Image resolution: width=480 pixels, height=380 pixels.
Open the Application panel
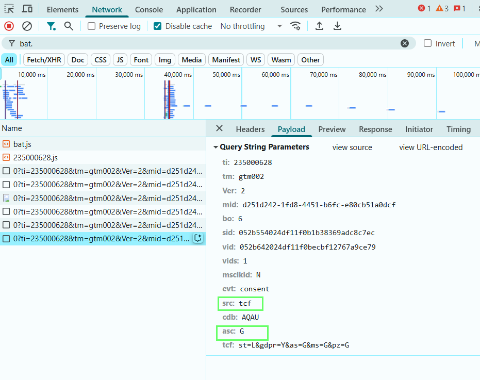click(x=196, y=9)
